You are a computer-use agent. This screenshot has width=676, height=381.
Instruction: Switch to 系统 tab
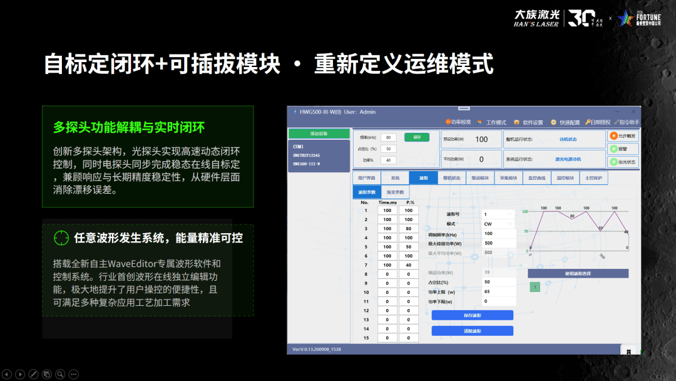(x=395, y=178)
